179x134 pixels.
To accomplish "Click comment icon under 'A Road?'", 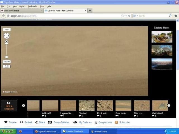I will point(43,116).
